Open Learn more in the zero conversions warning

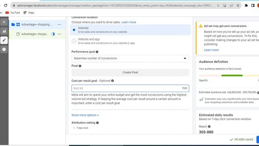[x=211, y=50]
